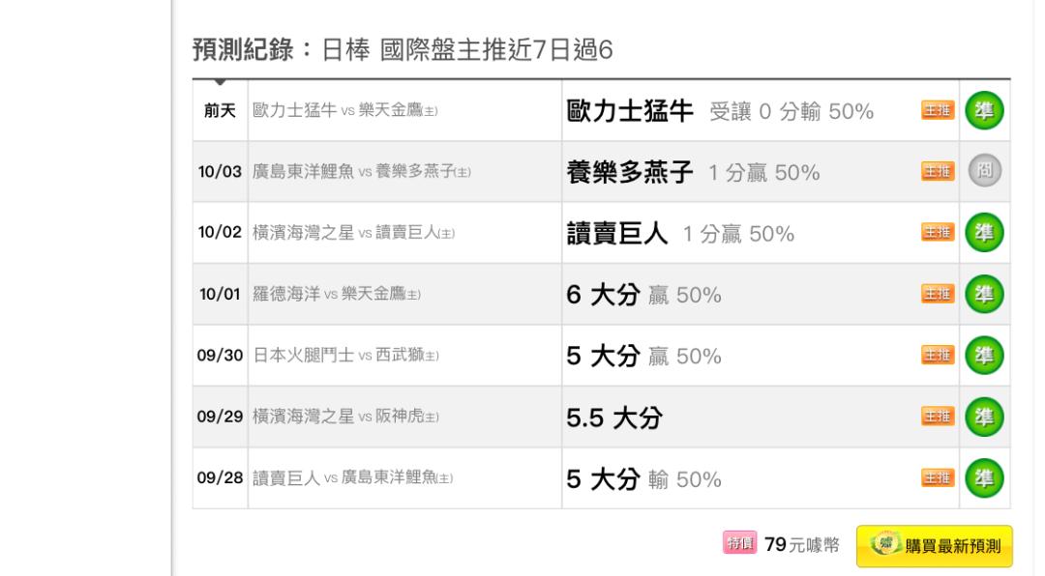The height and width of the screenshot is (576, 1045).
Task: Click the green 準 badge for 09/29
Action: (x=984, y=417)
